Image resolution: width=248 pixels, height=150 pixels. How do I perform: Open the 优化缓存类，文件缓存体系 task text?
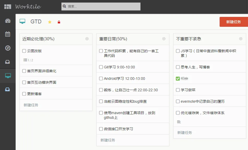(x=203, y=113)
